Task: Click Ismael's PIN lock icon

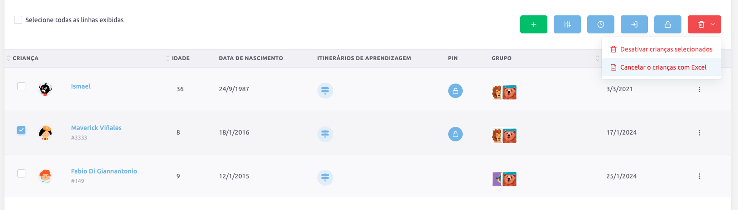Action: [x=455, y=91]
